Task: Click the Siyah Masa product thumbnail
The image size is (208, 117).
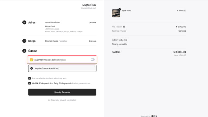Action: tap(116, 13)
